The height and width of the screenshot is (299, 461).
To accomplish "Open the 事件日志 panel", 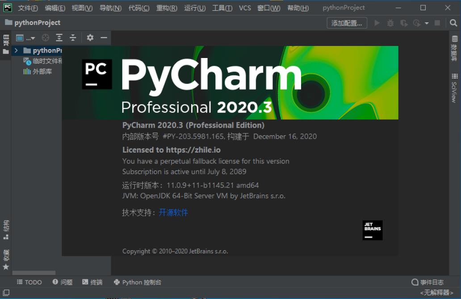I will (x=427, y=282).
